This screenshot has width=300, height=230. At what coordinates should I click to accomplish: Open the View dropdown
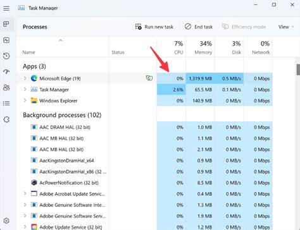tap(286, 27)
